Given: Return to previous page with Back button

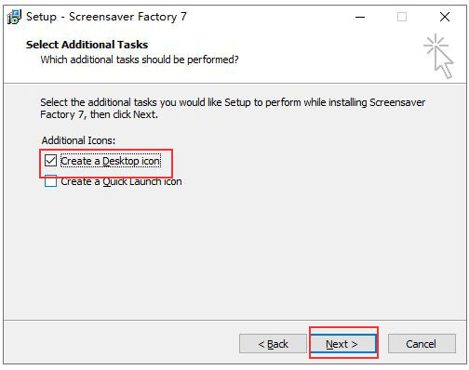Looking at the screenshot, I should 273,344.
